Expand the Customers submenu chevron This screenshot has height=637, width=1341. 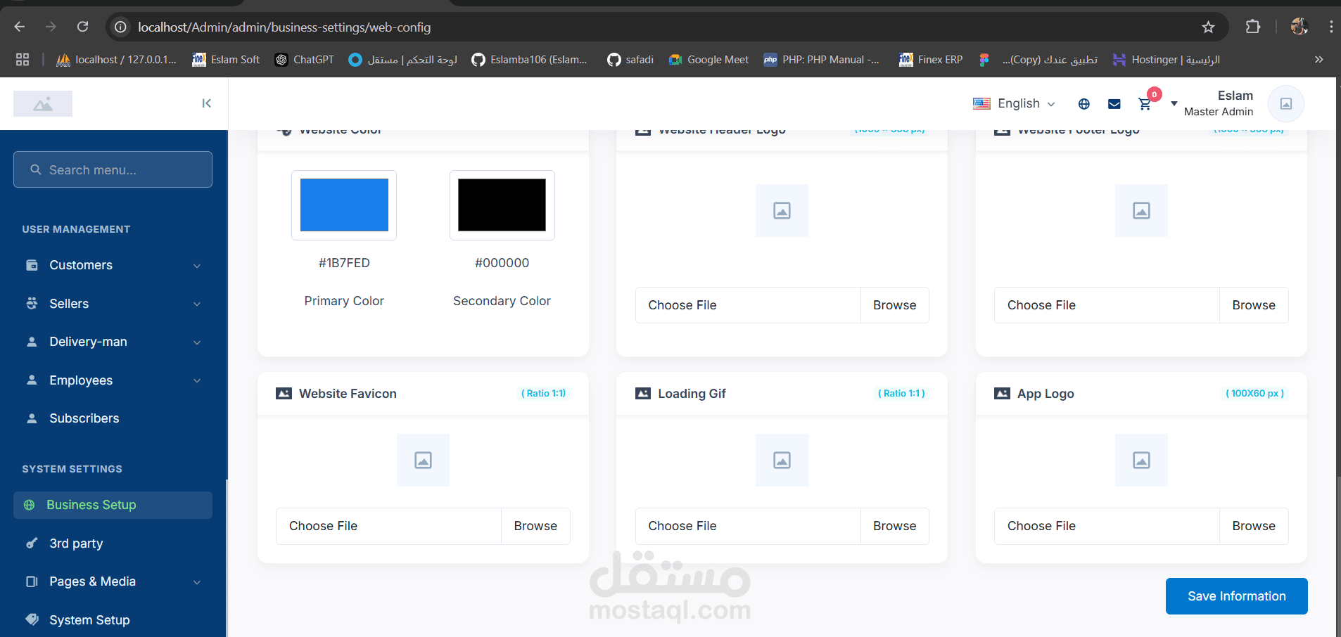(197, 266)
